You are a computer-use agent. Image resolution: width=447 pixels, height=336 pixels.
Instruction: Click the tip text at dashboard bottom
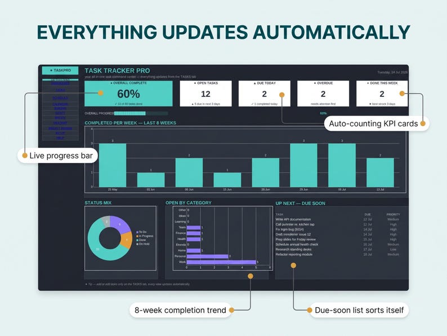click(x=137, y=284)
